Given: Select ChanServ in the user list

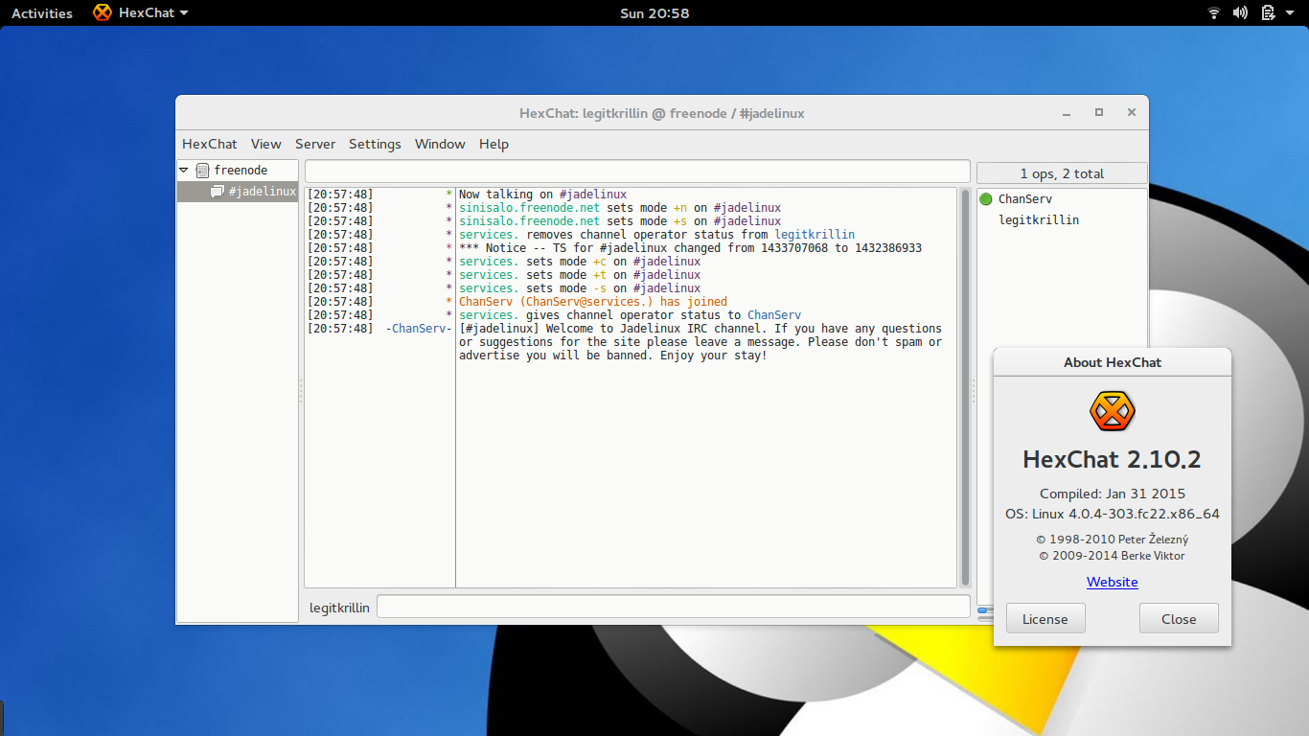Looking at the screenshot, I should (x=1062, y=199).
